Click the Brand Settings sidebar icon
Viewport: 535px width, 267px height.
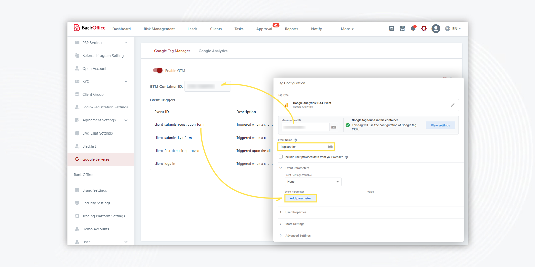77,190
